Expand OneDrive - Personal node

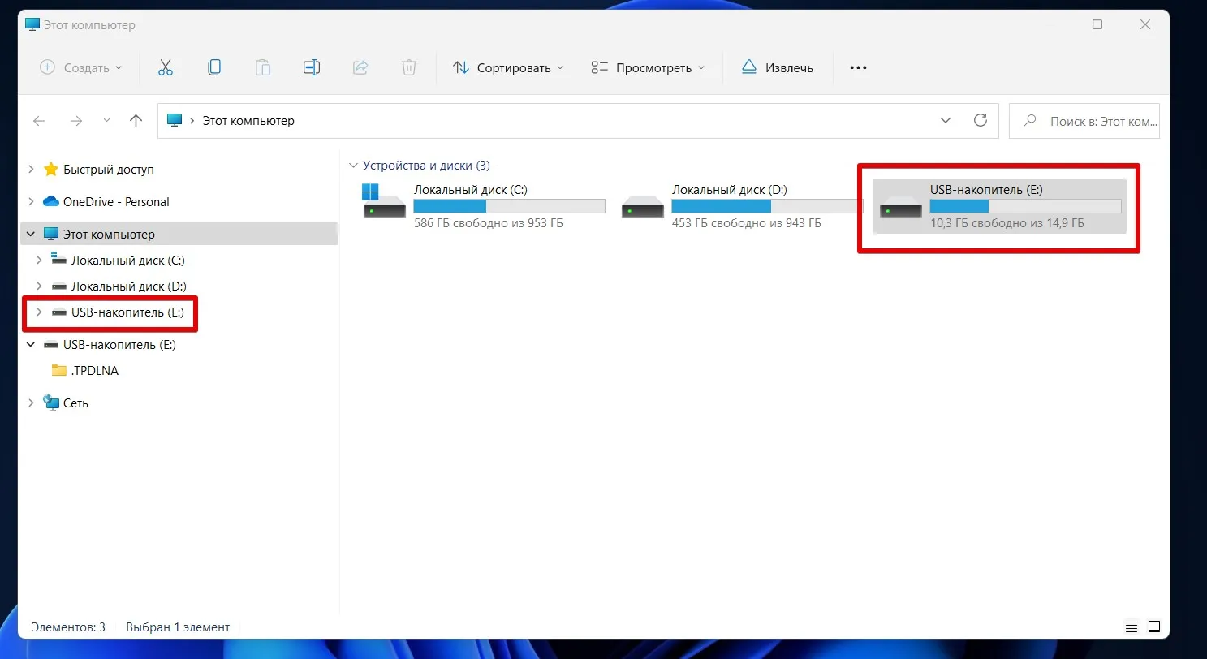point(31,201)
